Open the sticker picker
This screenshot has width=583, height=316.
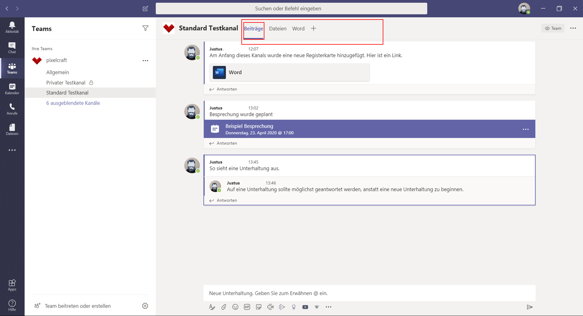tap(259, 307)
